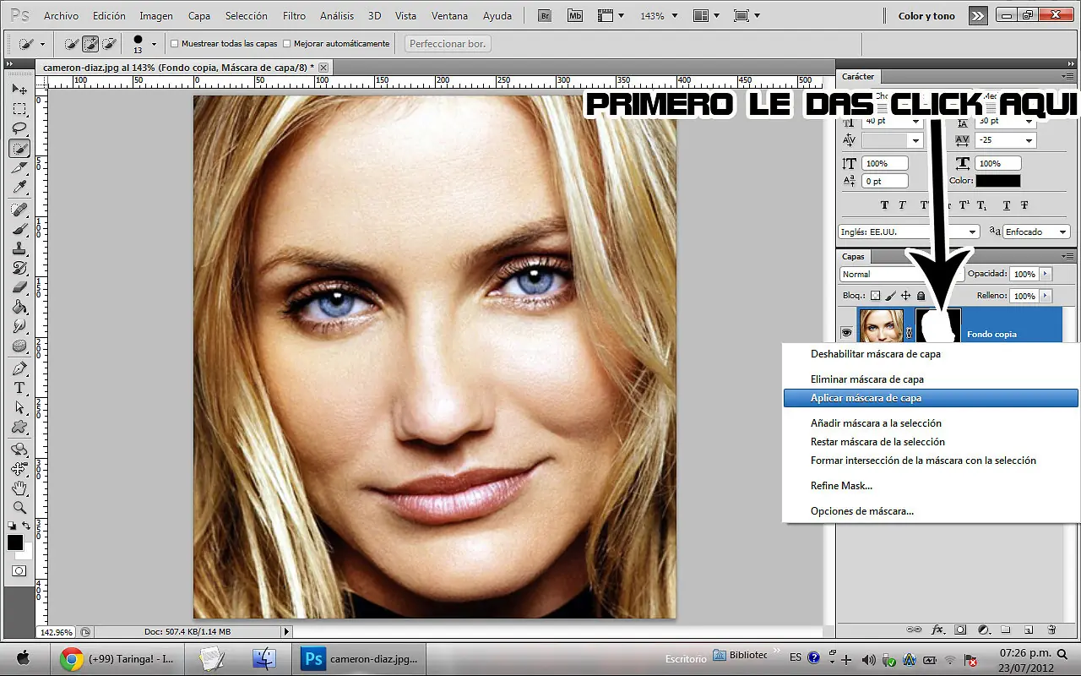Select the Eraser tool

pos(19,287)
